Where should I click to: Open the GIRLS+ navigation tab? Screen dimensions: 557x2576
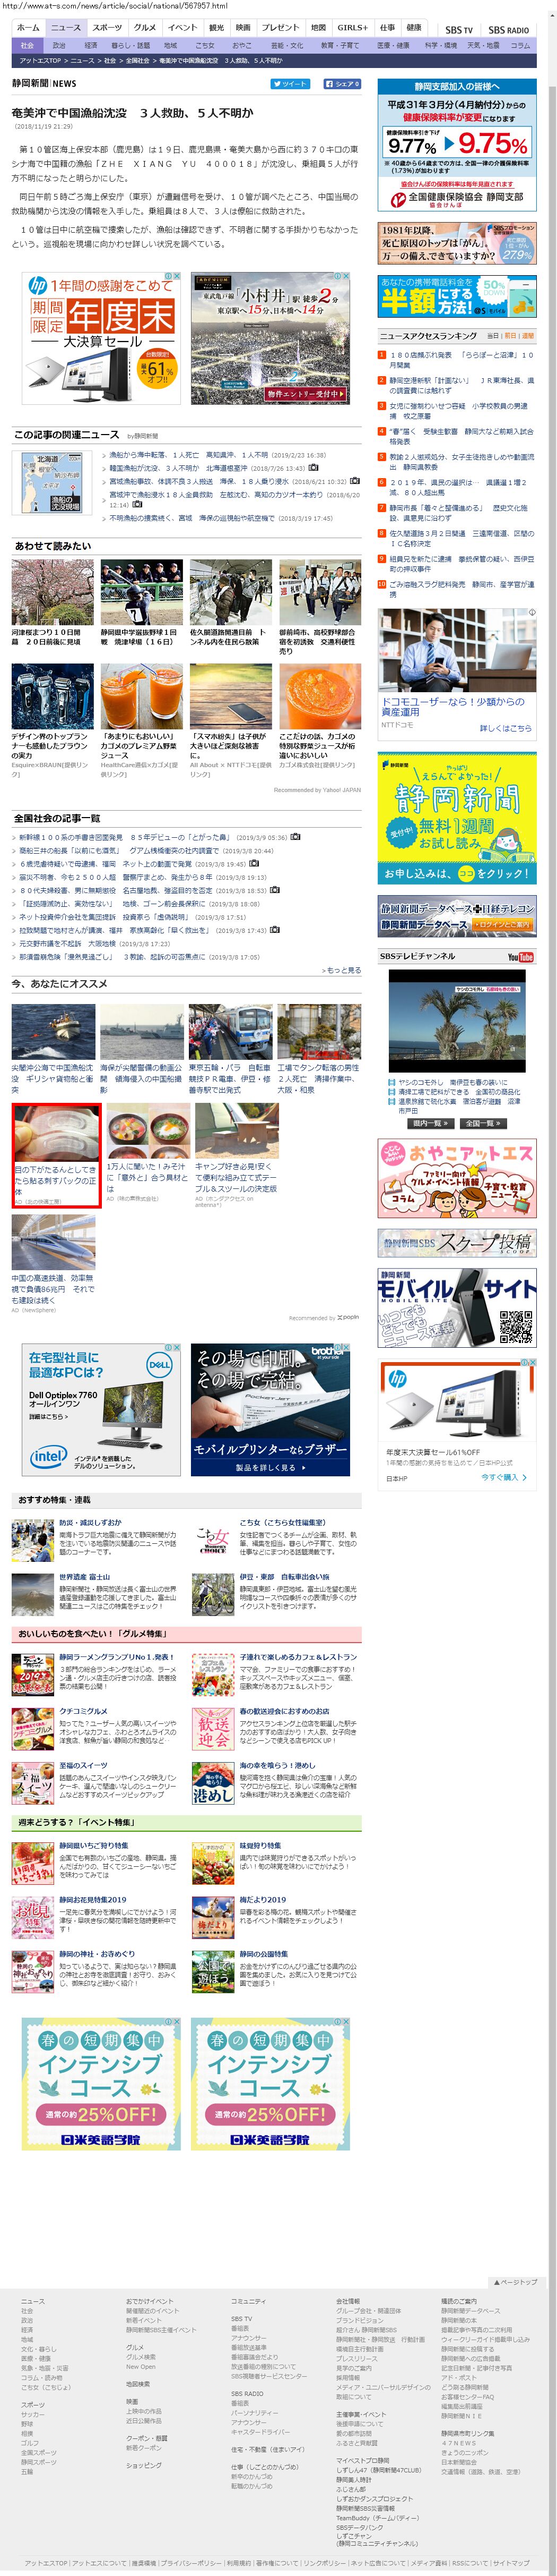[352, 28]
